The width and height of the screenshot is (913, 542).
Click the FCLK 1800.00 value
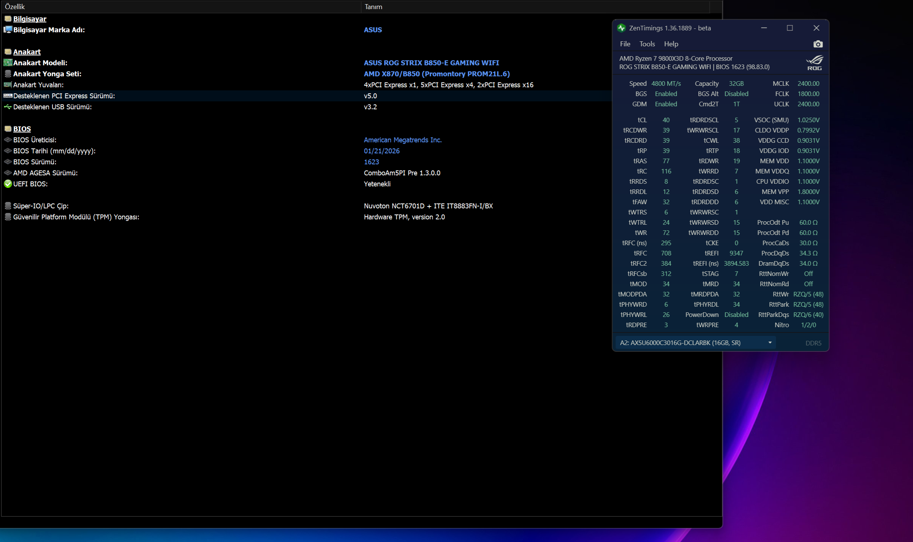808,94
